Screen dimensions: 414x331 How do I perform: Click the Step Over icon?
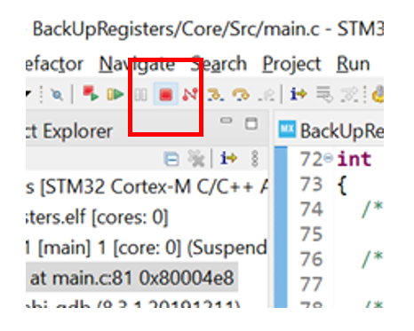pyautogui.click(x=241, y=95)
